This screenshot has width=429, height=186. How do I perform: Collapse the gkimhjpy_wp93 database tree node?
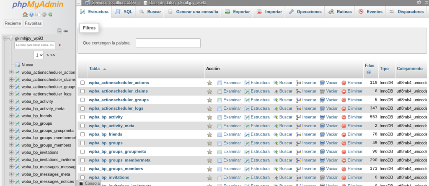coord(5,38)
